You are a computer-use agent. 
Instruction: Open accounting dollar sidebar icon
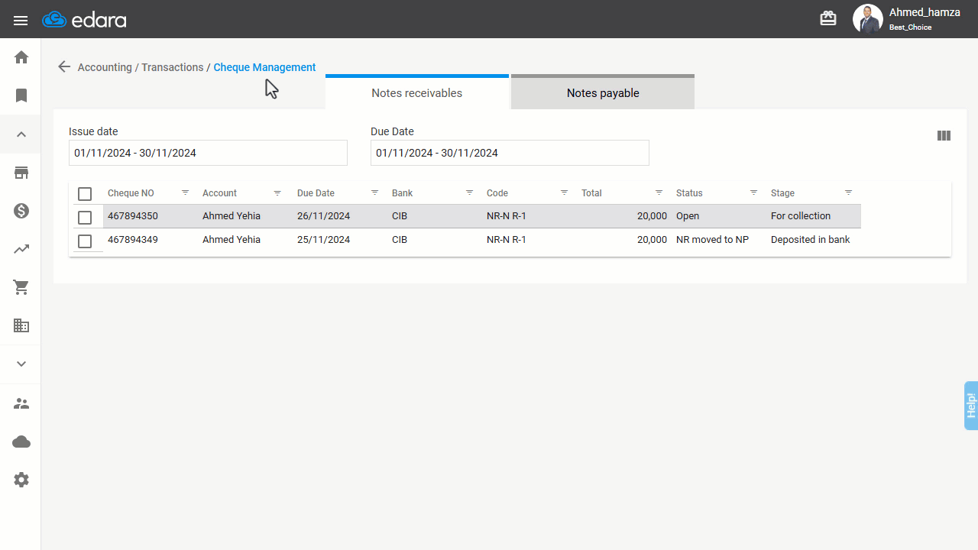point(21,211)
